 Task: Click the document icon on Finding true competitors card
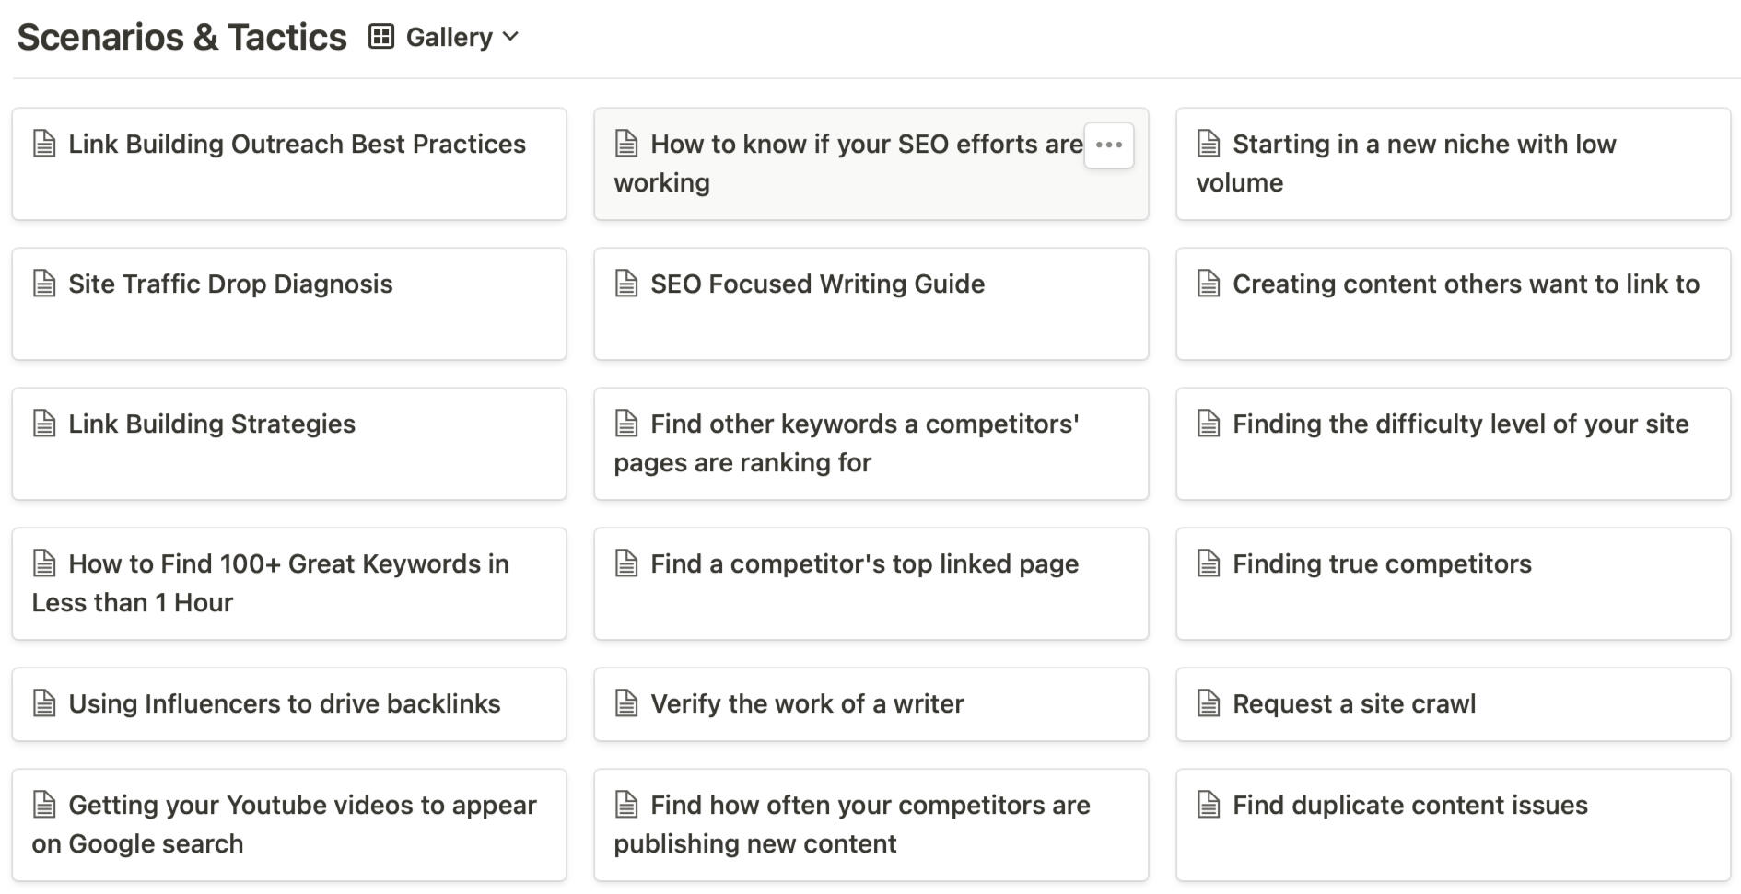coord(1208,564)
